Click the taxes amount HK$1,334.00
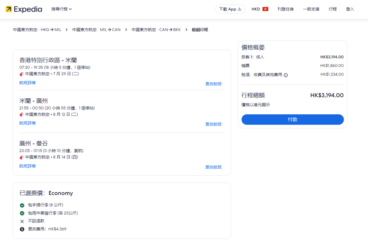Image resolution: width=368 pixels, height=242 pixels. click(332, 74)
